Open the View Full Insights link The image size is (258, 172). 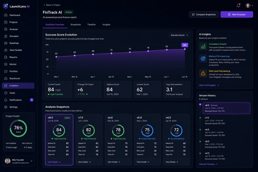[209, 85]
